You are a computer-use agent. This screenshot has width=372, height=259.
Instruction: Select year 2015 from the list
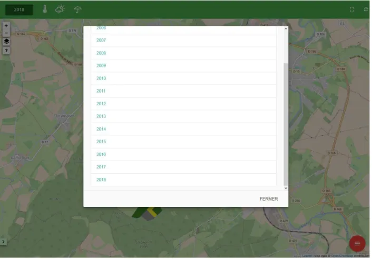(x=183, y=142)
